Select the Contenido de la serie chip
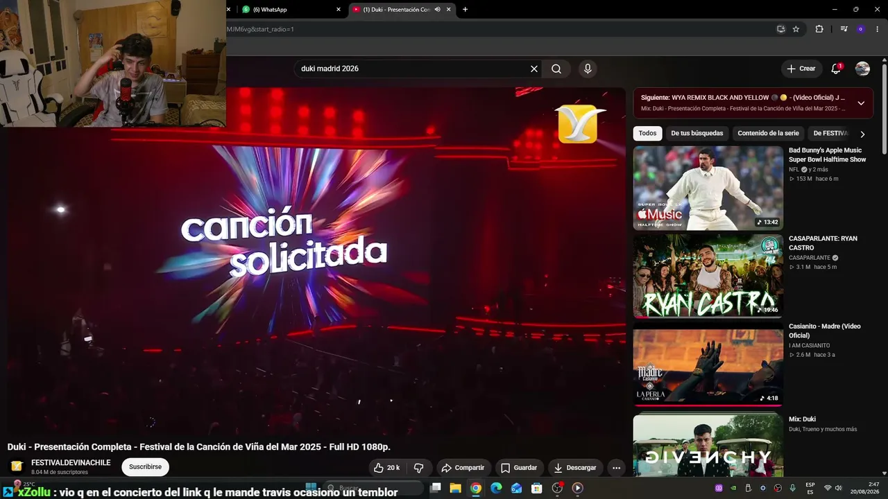Image resolution: width=888 pixels, height=499 pixels. [768, 133]
